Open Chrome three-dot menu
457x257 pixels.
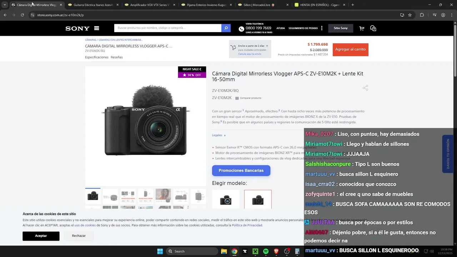452,15
